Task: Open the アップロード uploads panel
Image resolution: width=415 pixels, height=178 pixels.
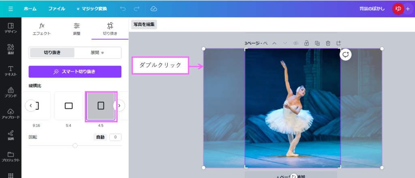Action: pos(11,114)
